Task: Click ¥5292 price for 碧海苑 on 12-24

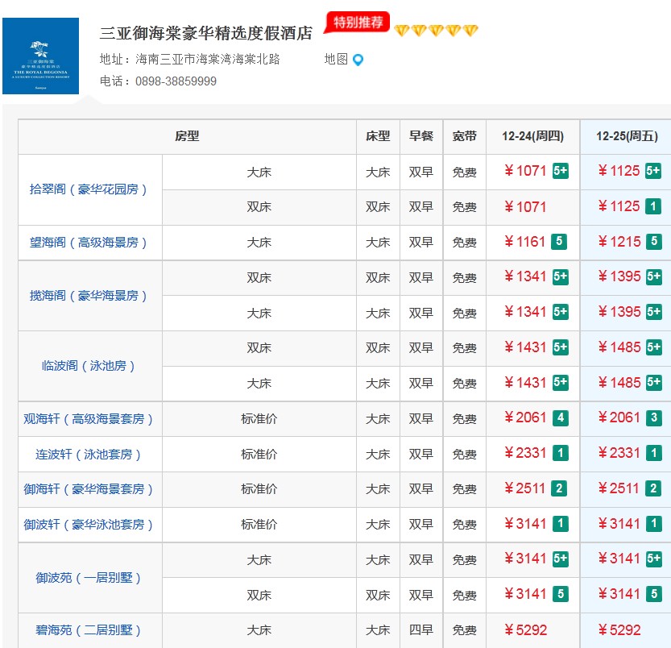Action: click(525, 629)
